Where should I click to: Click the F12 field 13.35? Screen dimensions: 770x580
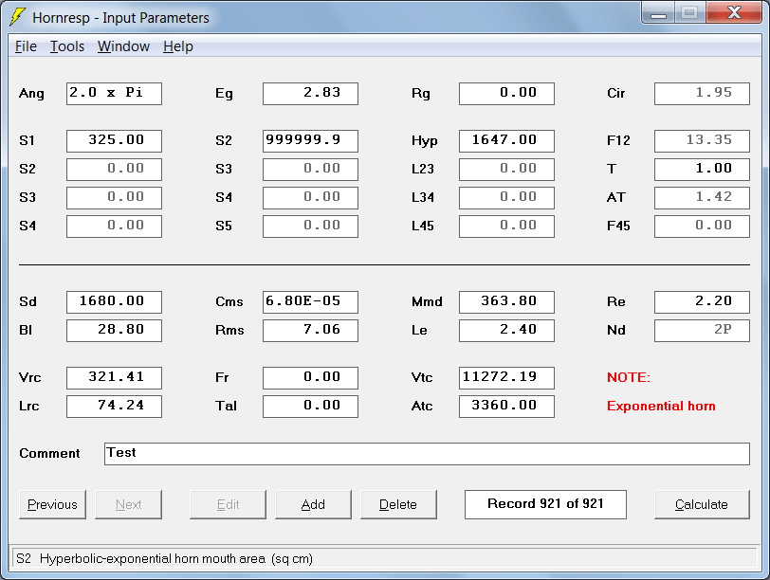click(x=703, y=141)
